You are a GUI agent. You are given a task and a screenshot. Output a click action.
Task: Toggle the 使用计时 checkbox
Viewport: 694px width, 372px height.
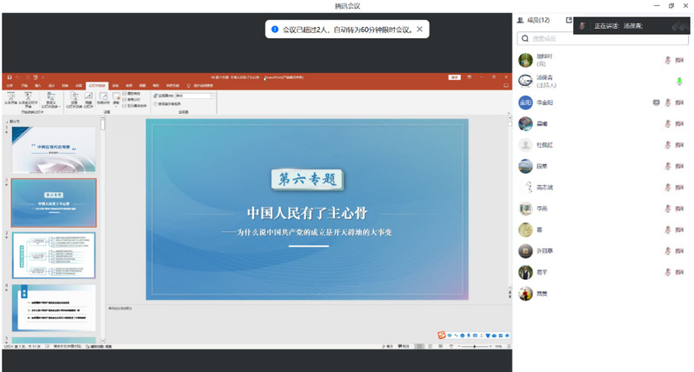pos(125,99)
